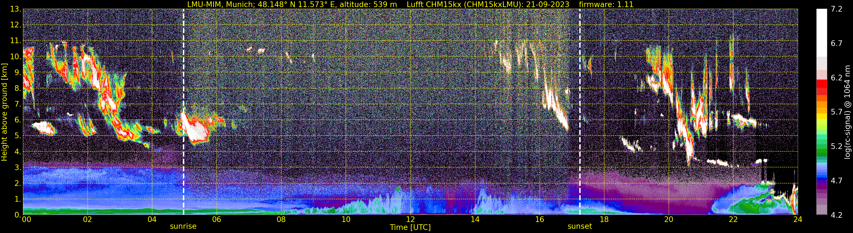The height and width of the screenshot is (233, 853).
Task: Click colorbar tick value "4.2"
Action: [x=837, y=215]
